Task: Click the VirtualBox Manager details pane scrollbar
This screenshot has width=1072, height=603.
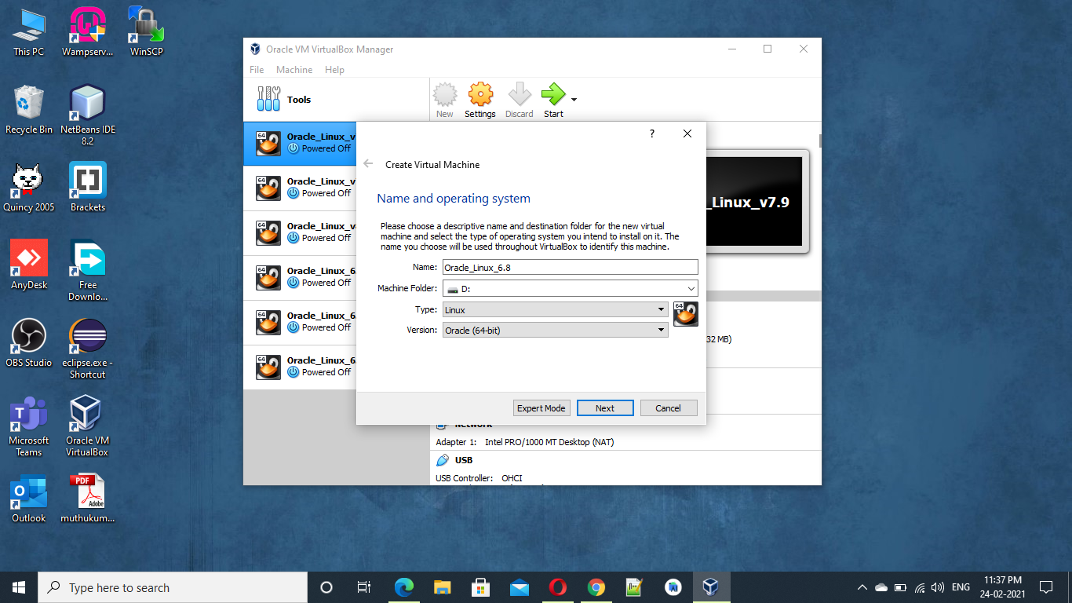Action: pos(820,141)
